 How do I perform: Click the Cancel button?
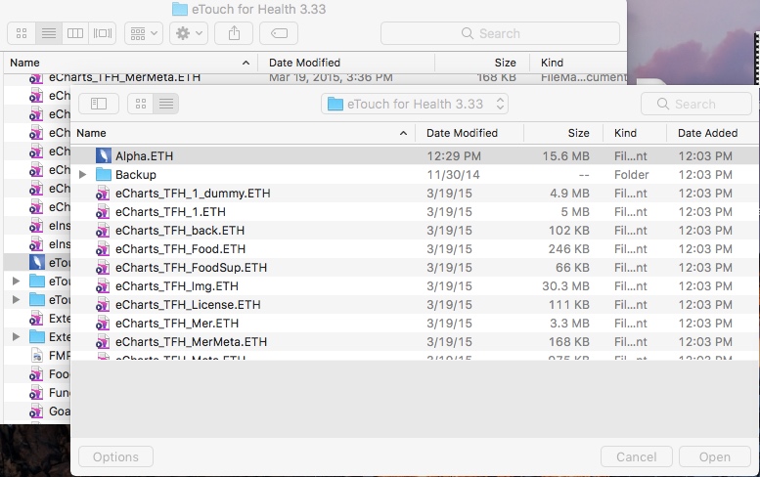(637, 456)
